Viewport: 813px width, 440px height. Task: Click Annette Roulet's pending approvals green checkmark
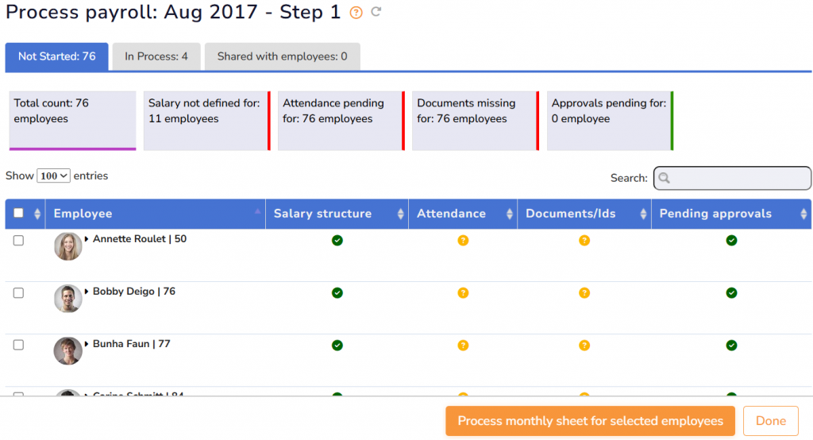click(x=731, y=240)
